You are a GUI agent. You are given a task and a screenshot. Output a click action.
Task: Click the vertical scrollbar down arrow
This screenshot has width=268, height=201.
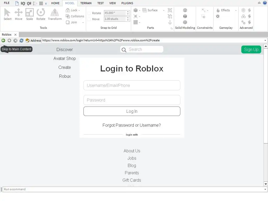pos(266,184)
